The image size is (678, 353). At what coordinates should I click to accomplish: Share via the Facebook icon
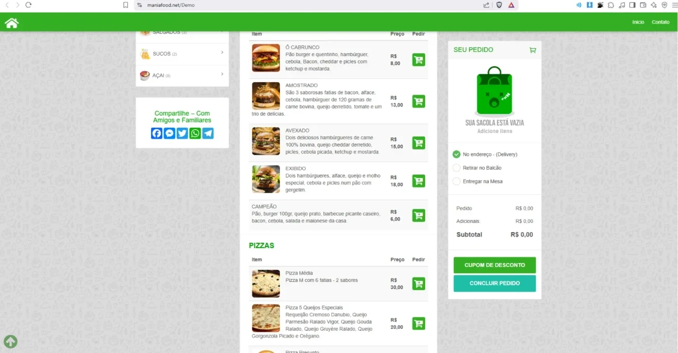tap(156, 133)
